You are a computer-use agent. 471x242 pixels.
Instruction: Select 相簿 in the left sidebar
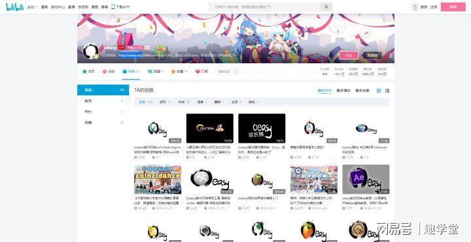[103, 123]
